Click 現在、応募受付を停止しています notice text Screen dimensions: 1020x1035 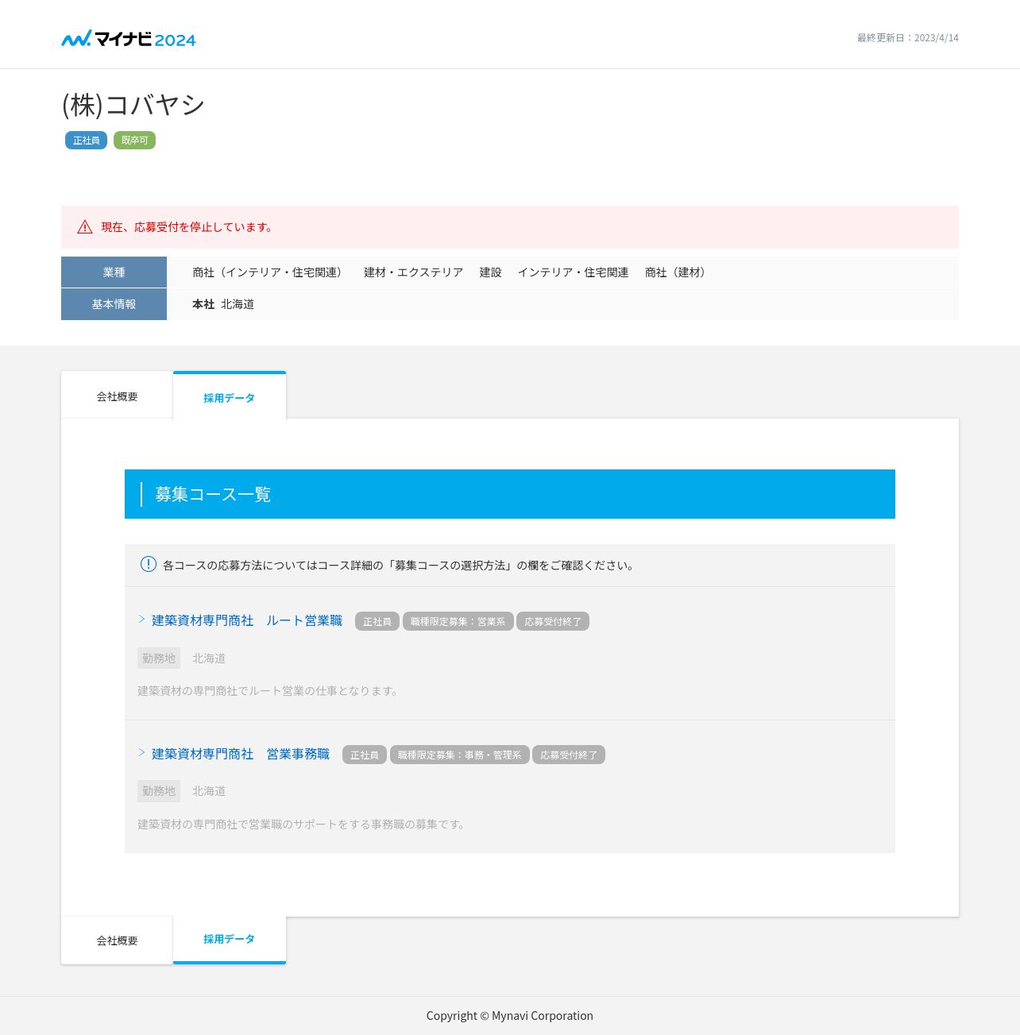point(188,227)
